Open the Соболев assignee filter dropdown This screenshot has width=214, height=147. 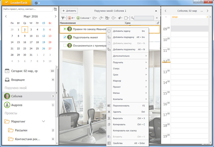[84, 18]
